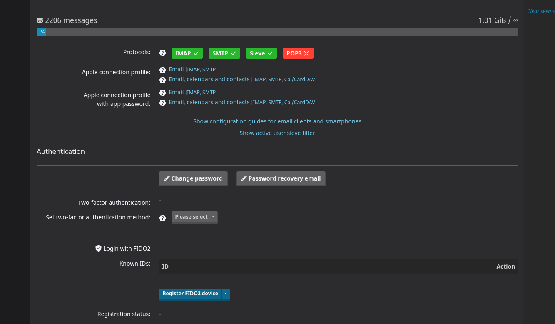Click the shield icon beside Login with FIDO2

[x=99, y=249]
